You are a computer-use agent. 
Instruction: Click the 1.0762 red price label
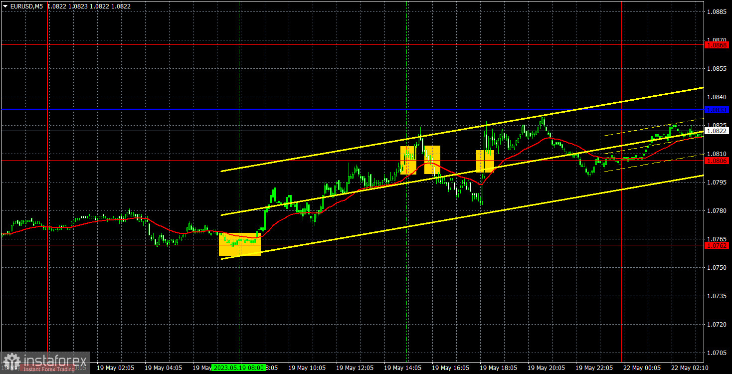coord(718,245)
